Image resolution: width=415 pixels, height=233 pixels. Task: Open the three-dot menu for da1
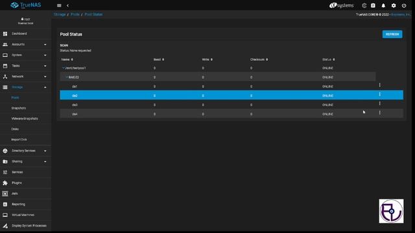click(x=379, y=85)
